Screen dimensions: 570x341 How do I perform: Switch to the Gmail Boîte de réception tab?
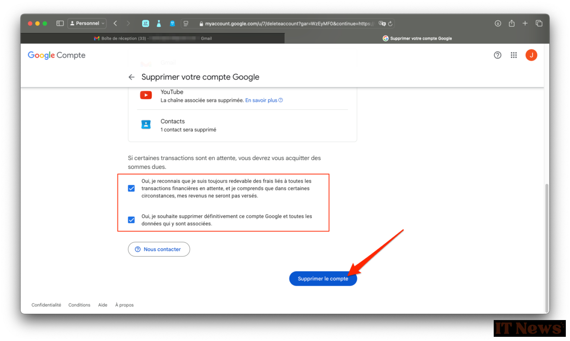click(153, 38)
